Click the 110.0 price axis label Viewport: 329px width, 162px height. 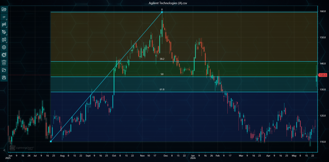pyautogui.click(x=323, y=142)
